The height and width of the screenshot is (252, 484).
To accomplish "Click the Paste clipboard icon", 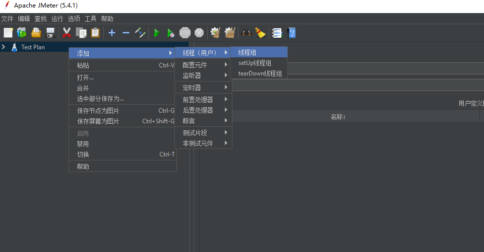I will [x=95, y=33].
